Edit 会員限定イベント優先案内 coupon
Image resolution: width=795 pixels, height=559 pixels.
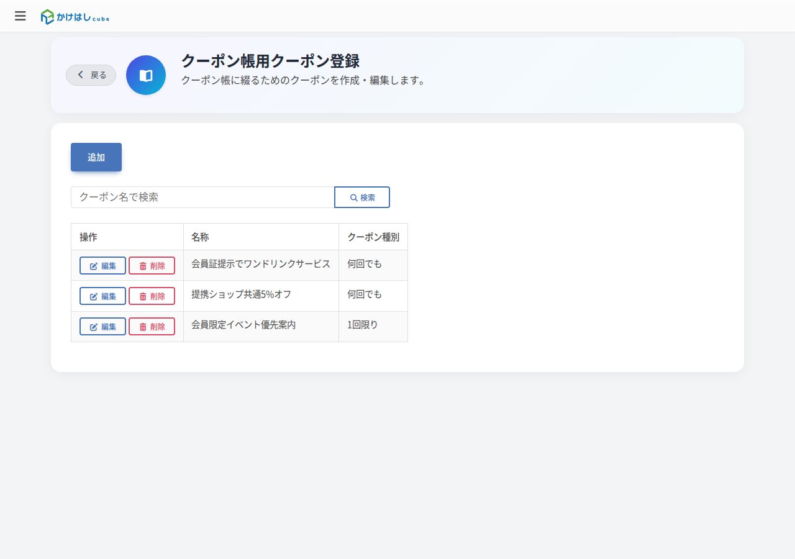[102, 326]
